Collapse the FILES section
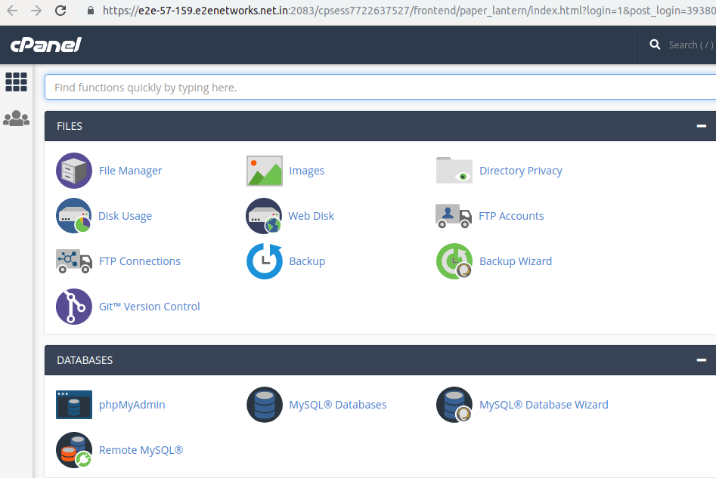 point(702,126)
